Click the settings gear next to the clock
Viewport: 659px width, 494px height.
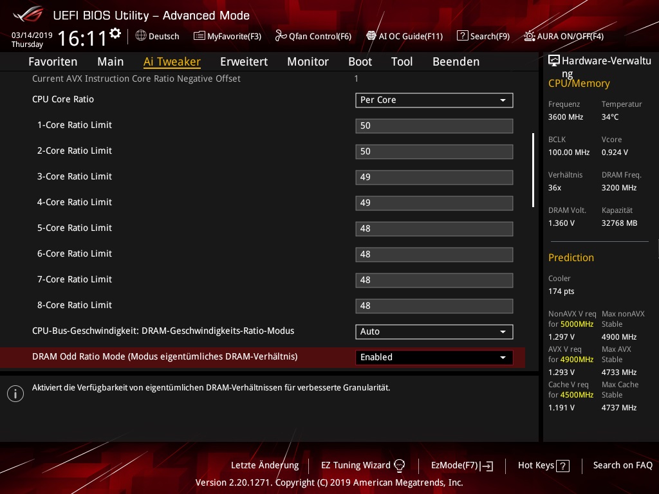coord(115,33)
